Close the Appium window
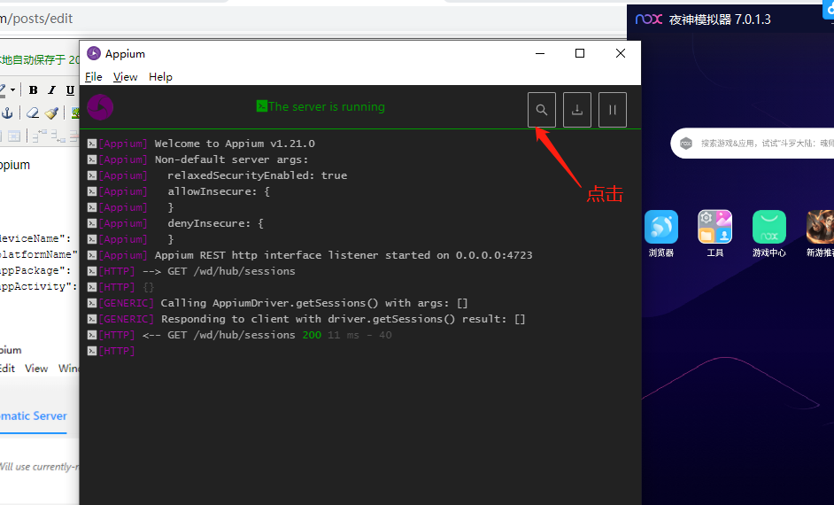The image size is (834, 505). click(x=620, y=53)
